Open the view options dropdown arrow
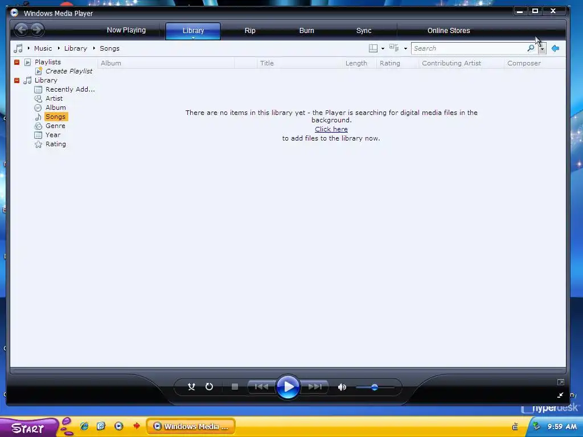Viewport: 583px width, 437px height. pyautogui.click(x=405, y=49)
